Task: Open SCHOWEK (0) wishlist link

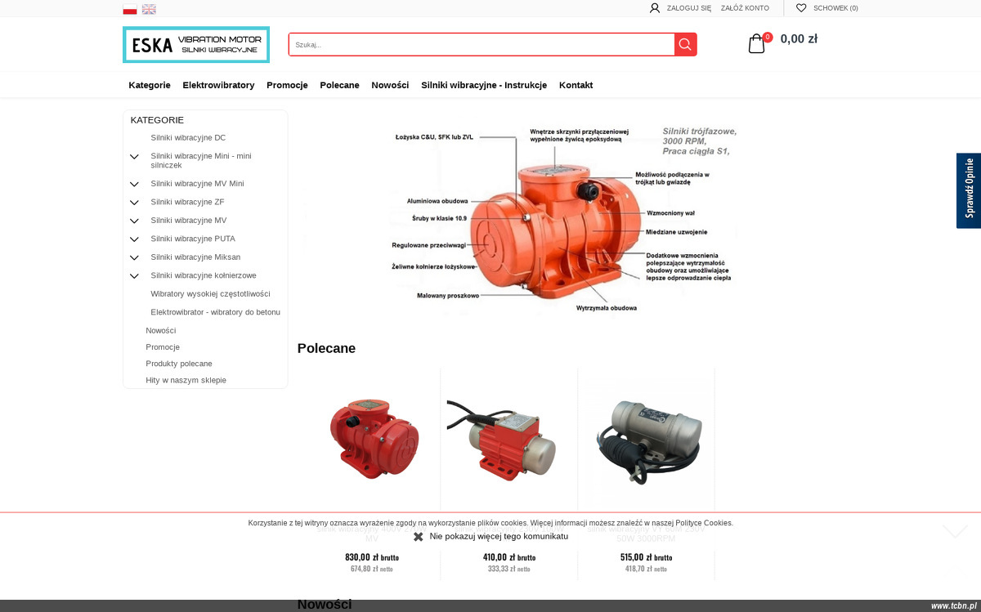Action: tap(835, 8)
